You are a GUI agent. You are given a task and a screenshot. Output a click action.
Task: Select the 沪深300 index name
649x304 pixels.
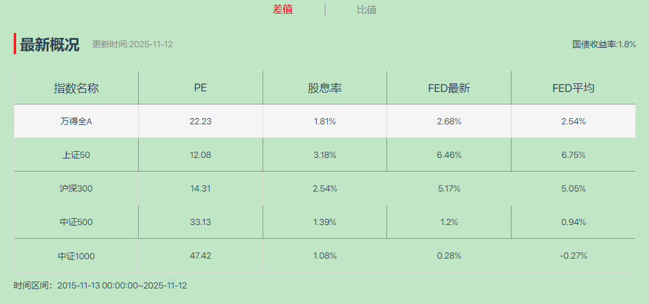click(x=76, y=188)
